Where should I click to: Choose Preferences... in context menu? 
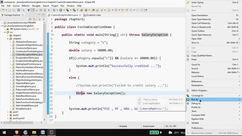pos(214,128)
